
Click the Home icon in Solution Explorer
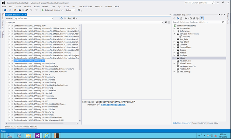click(x=181, y=18)
